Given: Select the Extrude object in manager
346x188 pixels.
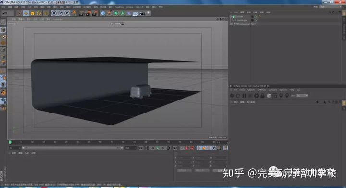Looking at the screenshot, I should pos(239,17).
